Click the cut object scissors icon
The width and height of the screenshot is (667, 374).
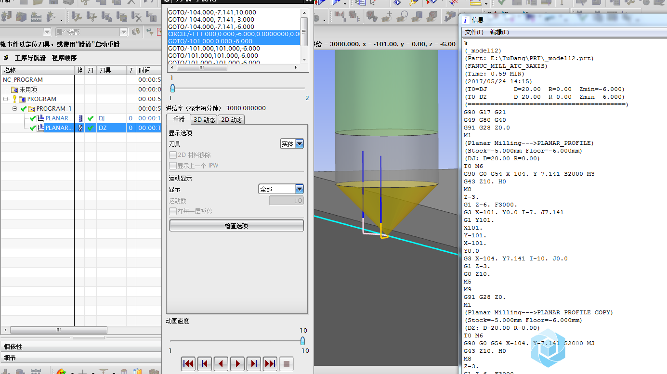click(92, 17)
